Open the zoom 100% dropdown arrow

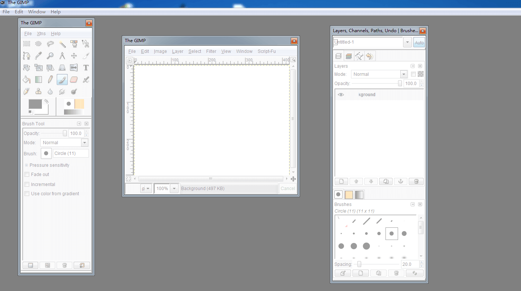coord(174,189)
